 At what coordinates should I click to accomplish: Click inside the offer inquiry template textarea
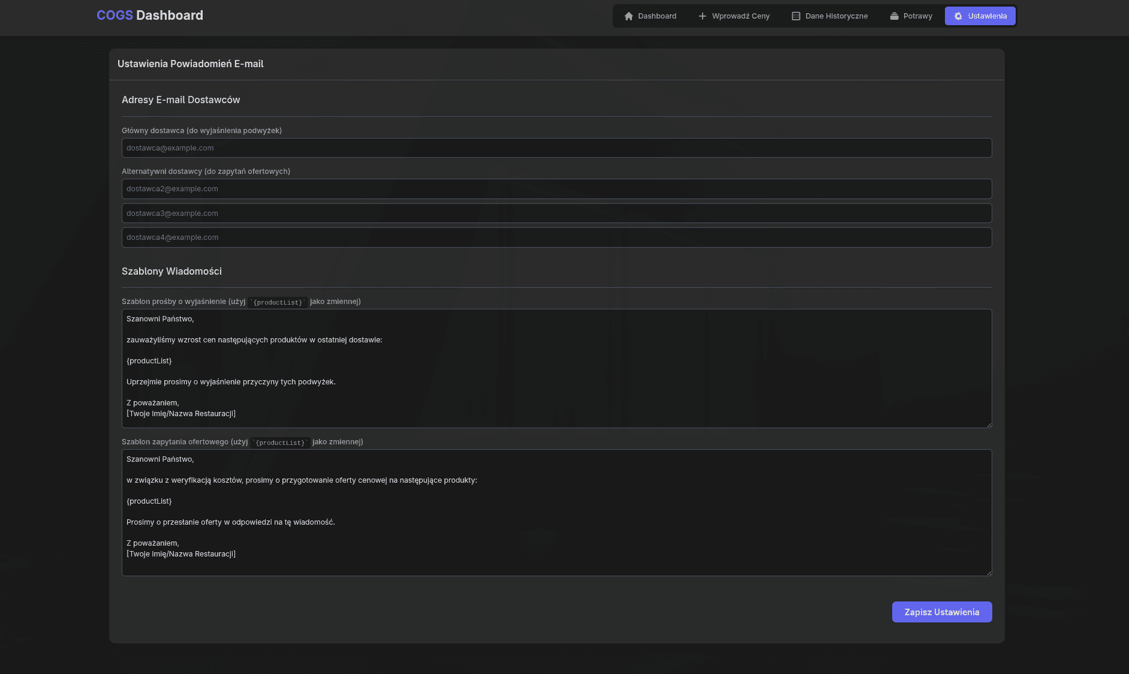click(x=556, y=513)
